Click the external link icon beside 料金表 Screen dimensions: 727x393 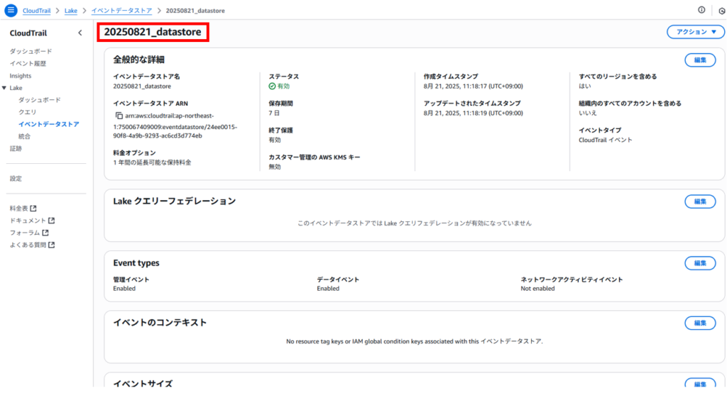[33, 209]
